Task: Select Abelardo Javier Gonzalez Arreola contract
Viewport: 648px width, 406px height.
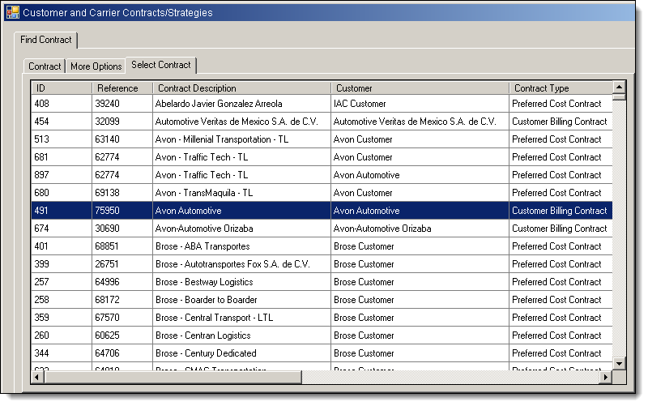Action: (x=241, y=104)
